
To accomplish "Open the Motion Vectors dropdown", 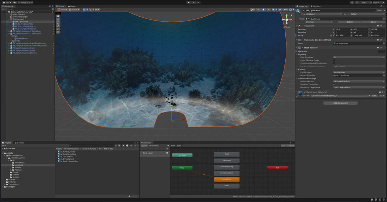I will (x=359, y=81).
